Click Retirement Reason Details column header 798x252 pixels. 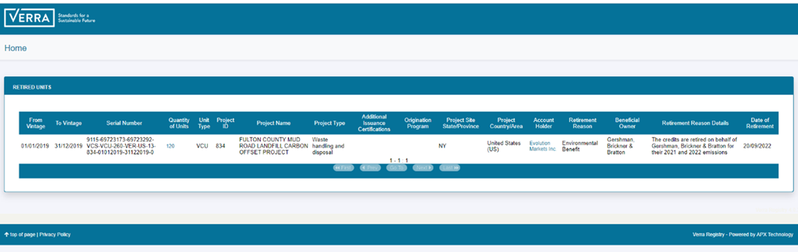(x=695, y=123)
